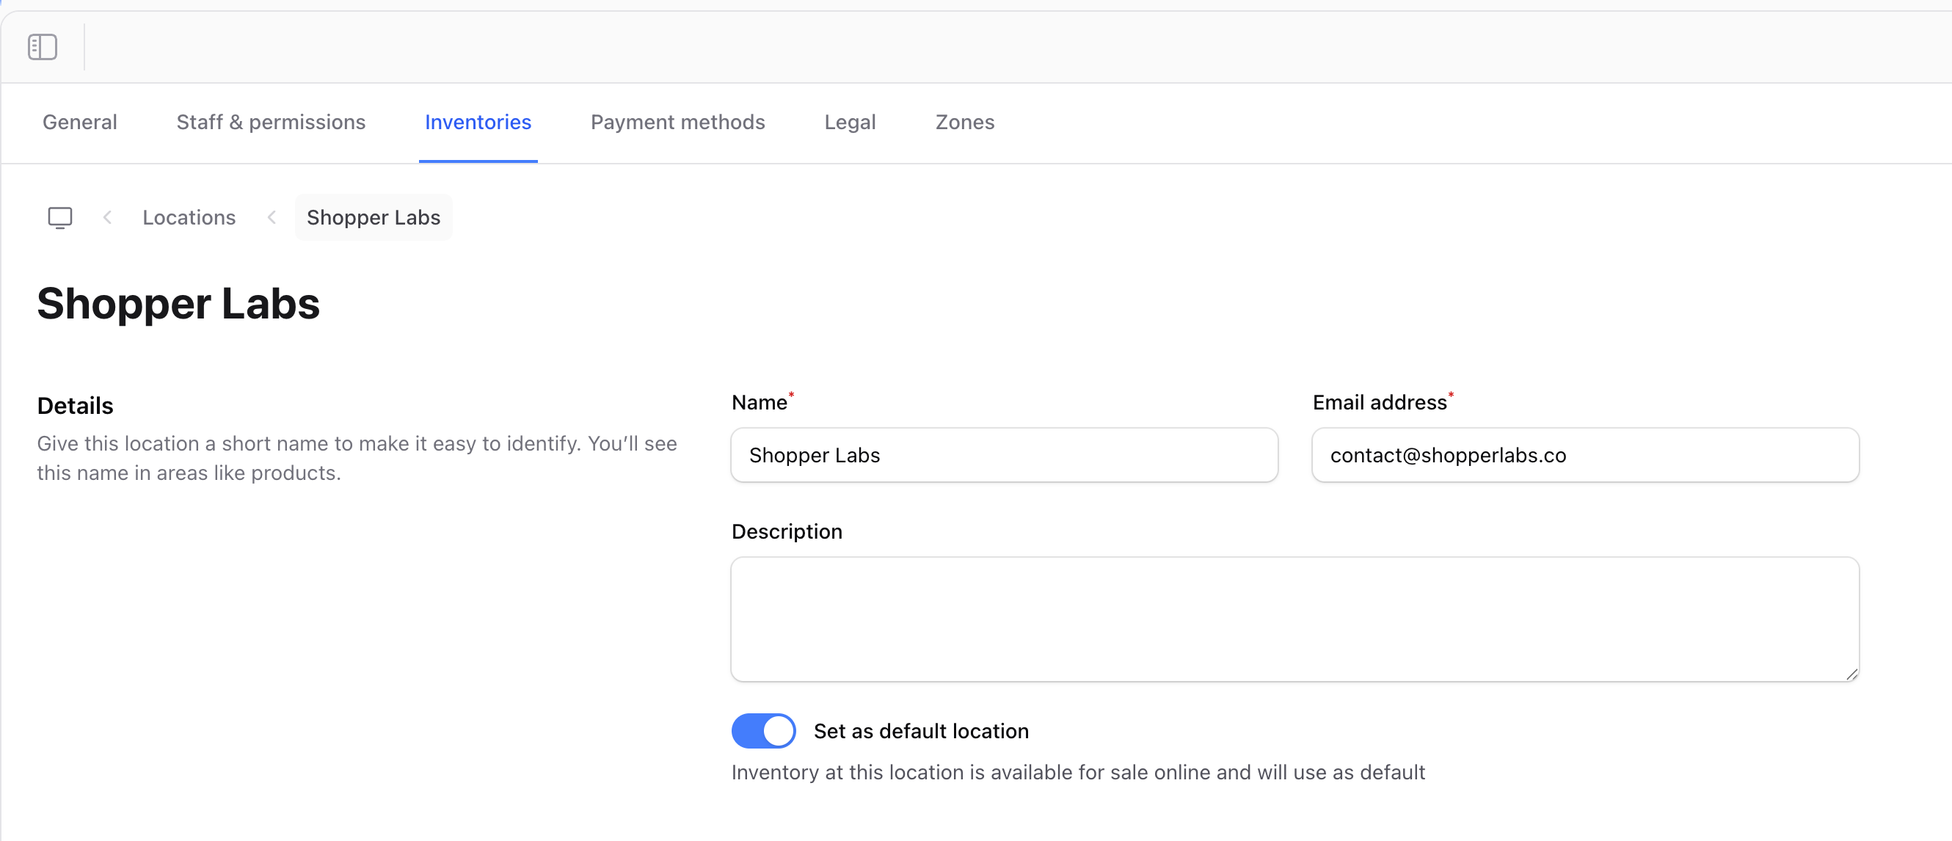This screenshot has height=841, width=1952.
Task: Click the Name field showing Shopper Labs
Action: point(1004,455)
